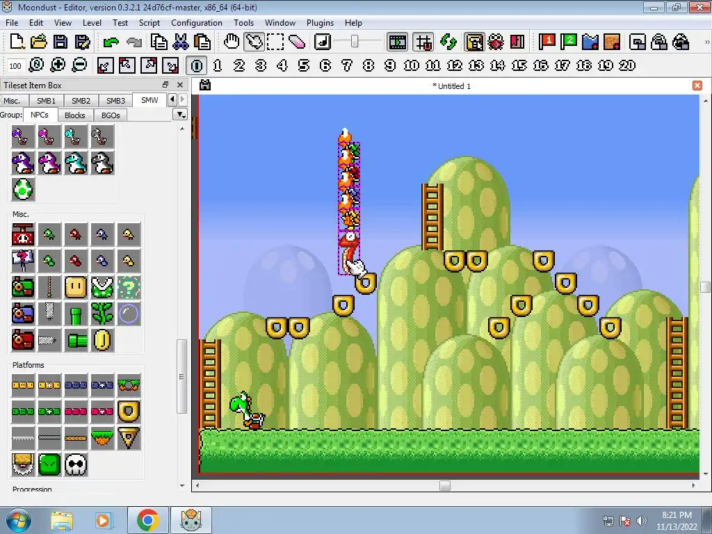Click the red bug debugger icon

496,42
